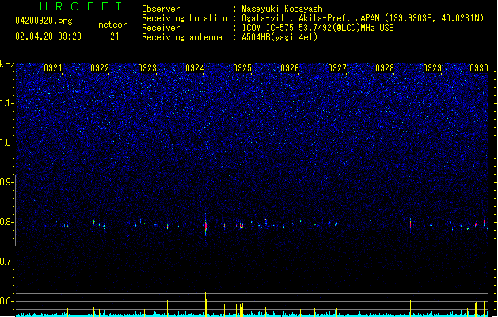The width and height of the screenshot is (498, 317).
Task: Click the HROFFT title text
Action: 81,6
